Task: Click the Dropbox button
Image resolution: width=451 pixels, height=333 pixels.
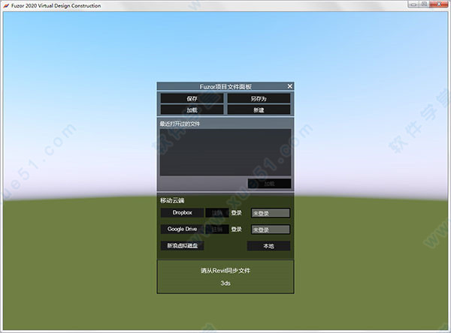Action: click(182, 212)
